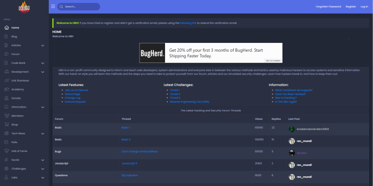Click the Code Bank file icon

[x=7, y=63]
